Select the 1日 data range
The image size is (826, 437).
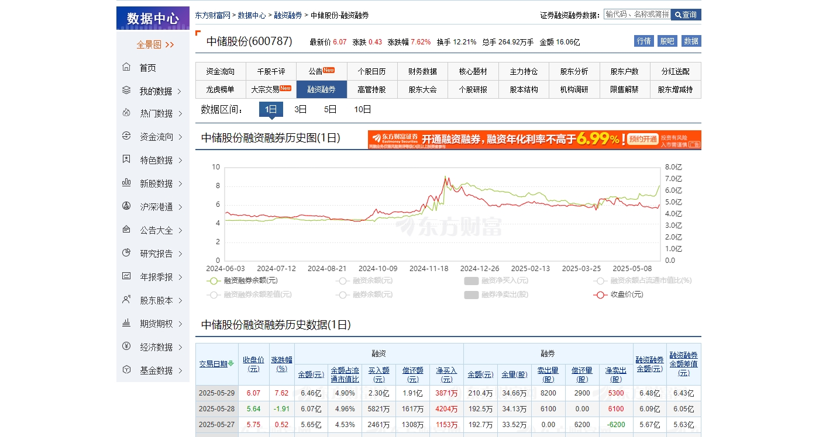pos(271,109)
